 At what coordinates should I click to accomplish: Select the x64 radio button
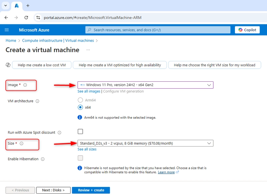point(80,107)
